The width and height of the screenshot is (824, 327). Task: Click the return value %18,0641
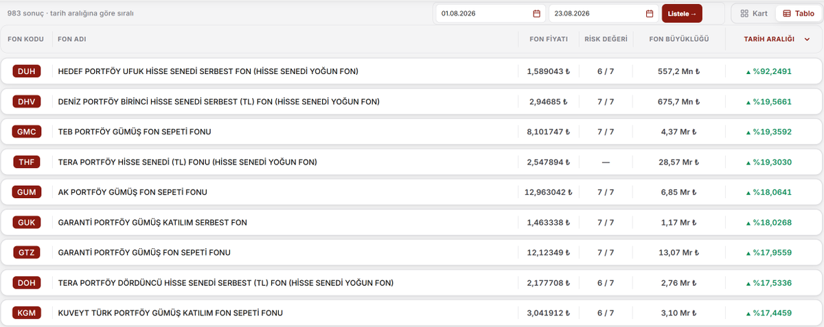pyautogui.click(x=768, y=192)
